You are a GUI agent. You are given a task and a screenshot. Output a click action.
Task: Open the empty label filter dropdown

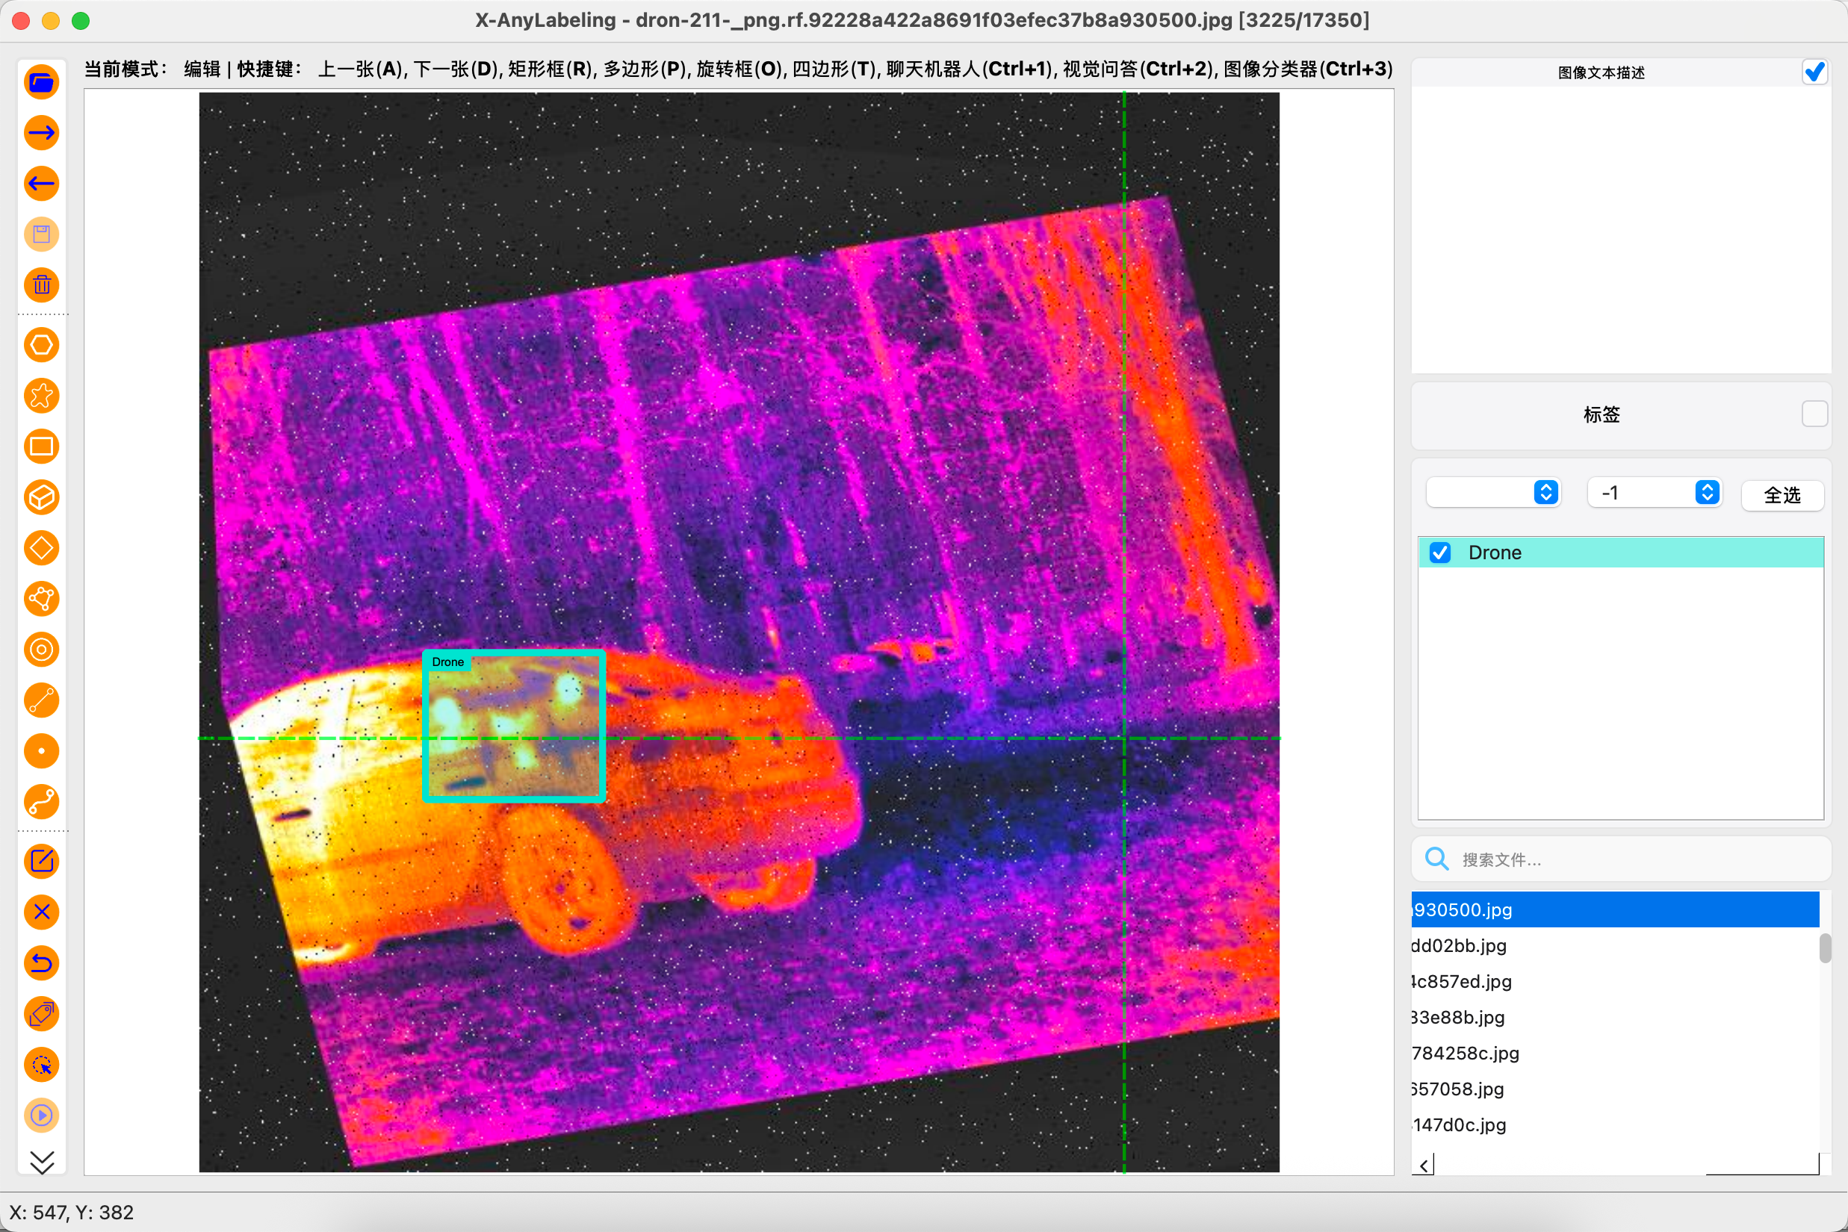pyautogui.click(x=1492, y=493)
